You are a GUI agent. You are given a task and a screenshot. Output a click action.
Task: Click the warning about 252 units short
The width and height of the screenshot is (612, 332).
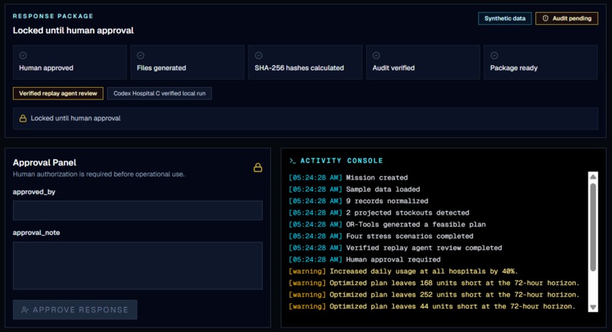pyautogui.click(x=434, y=295)
